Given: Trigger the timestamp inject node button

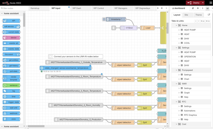Looking at the screenshot, I should coord(104,19).
